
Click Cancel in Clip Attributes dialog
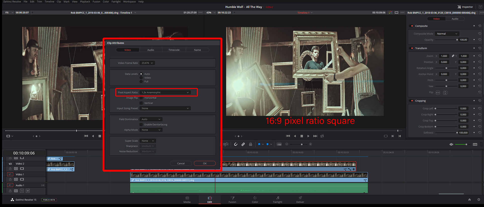click(181, 163)
